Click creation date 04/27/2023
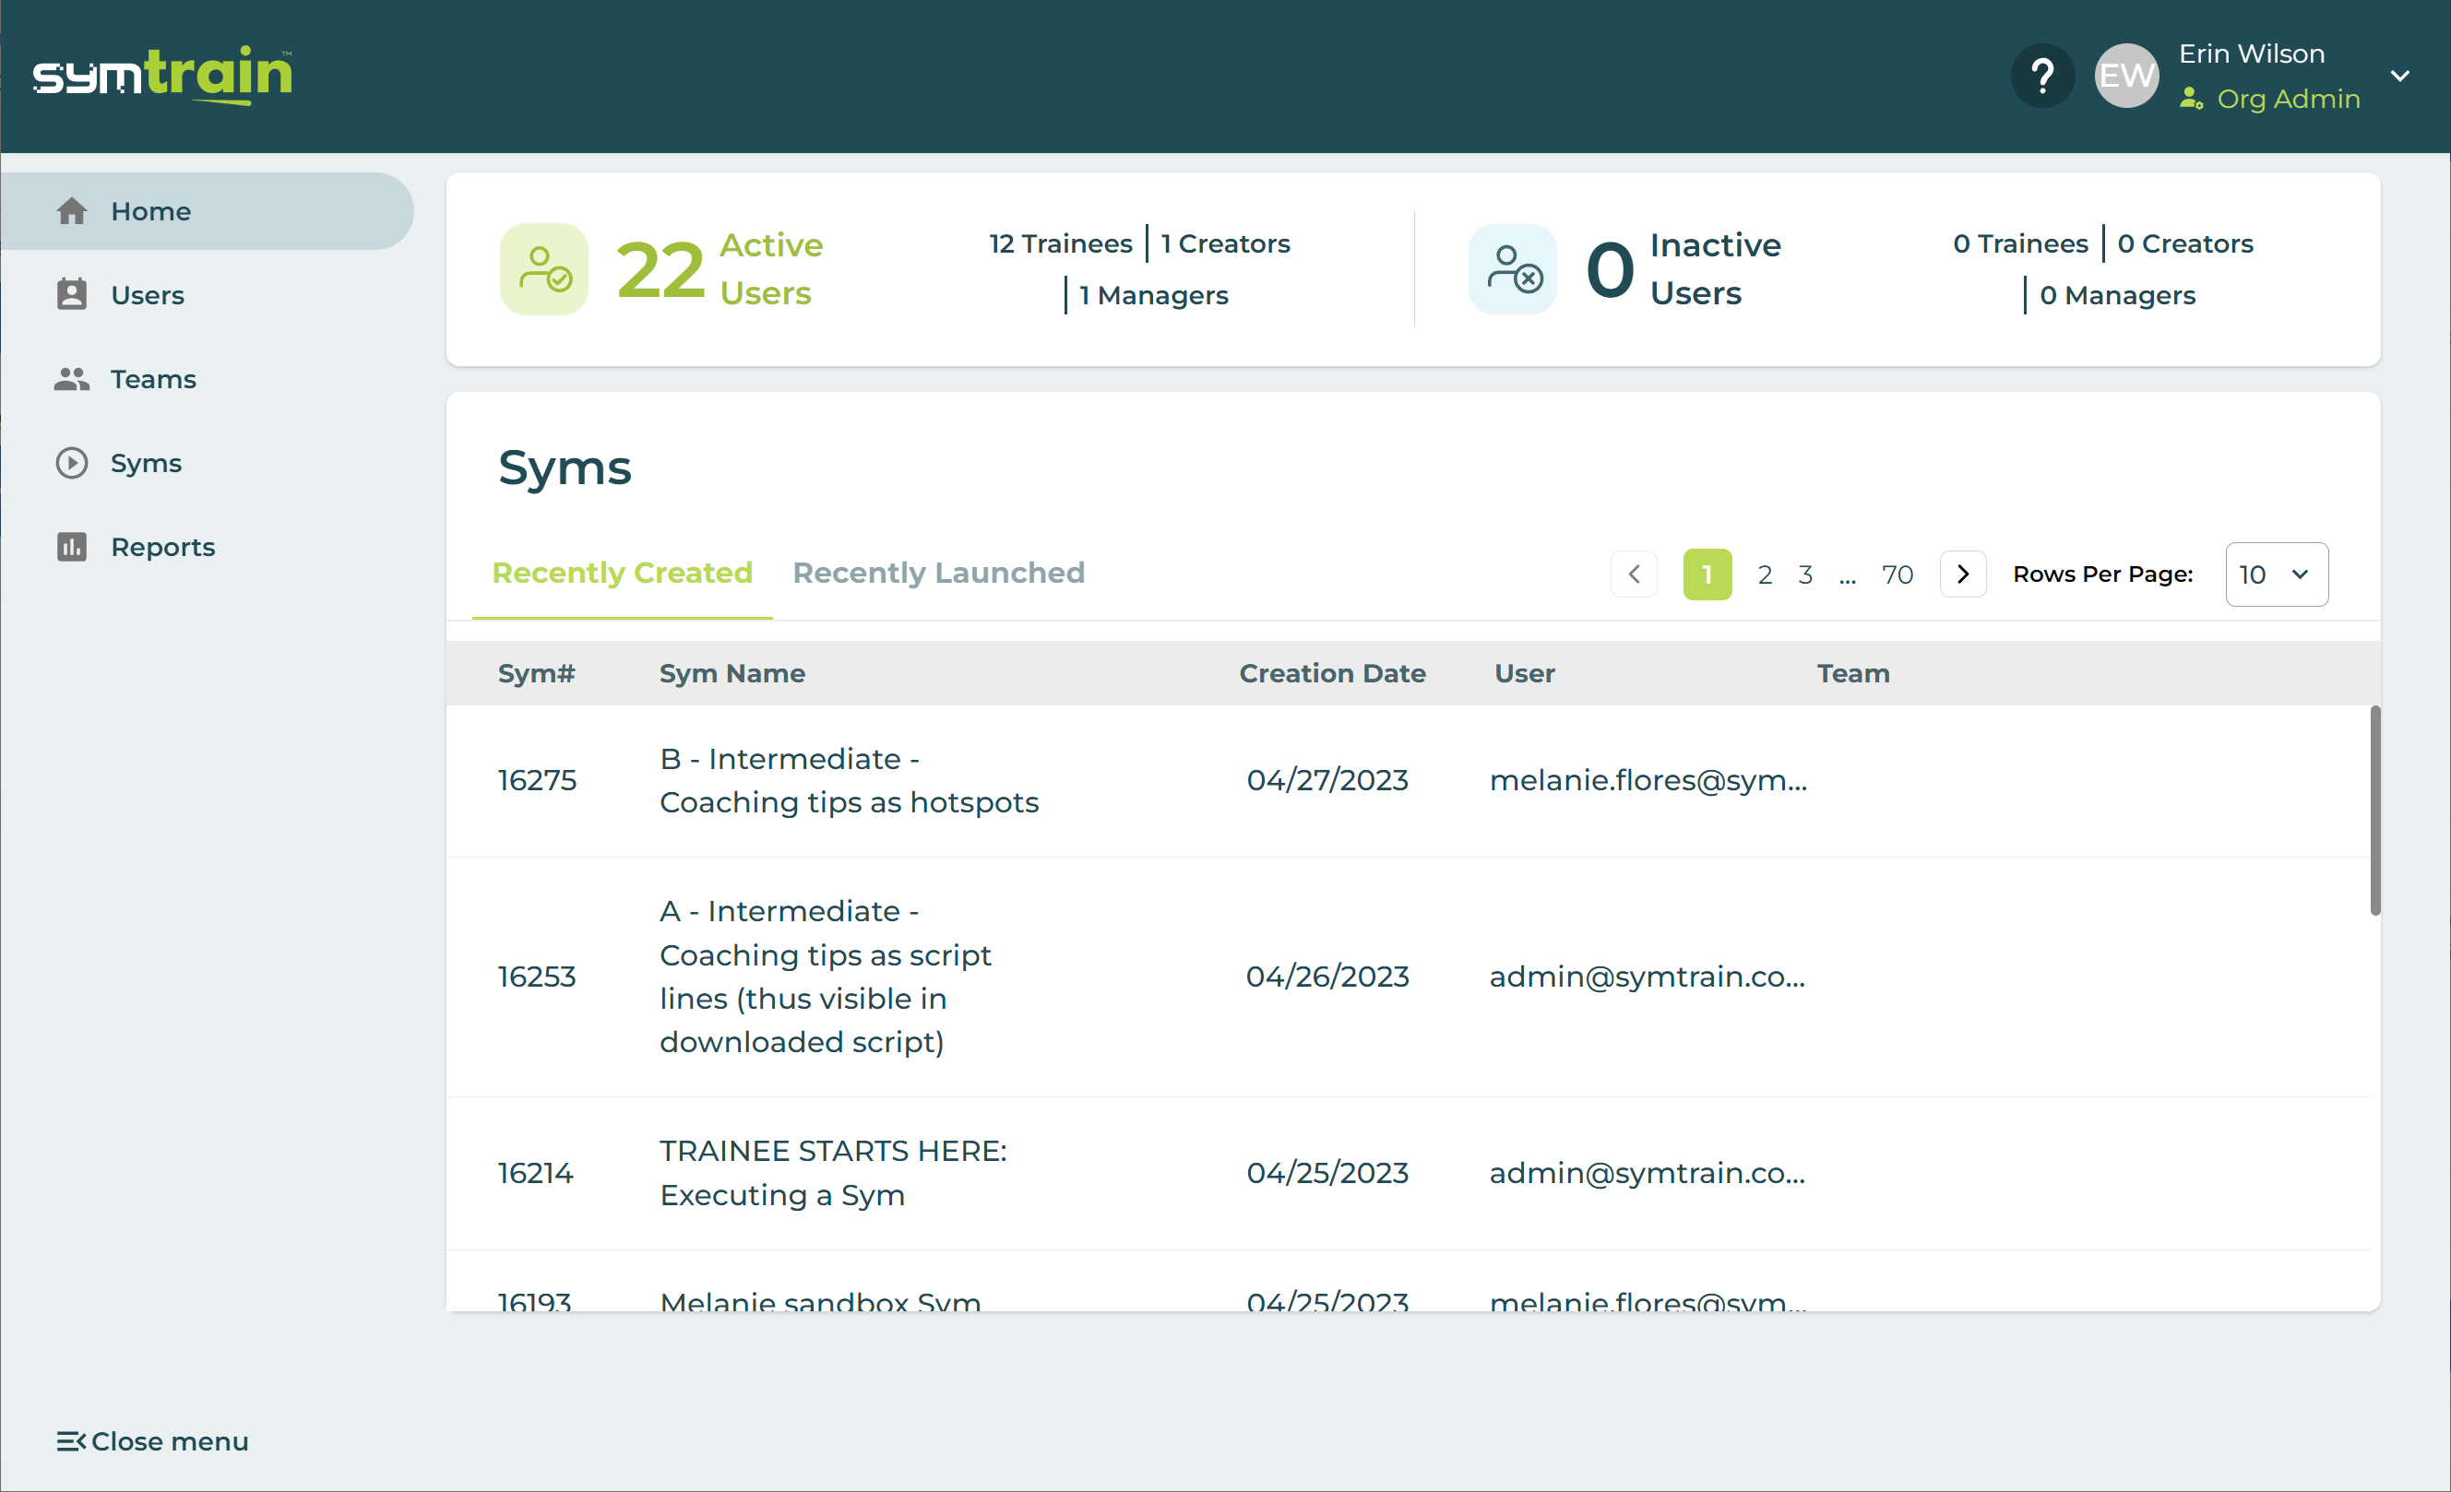 (x=1327, y=780)
